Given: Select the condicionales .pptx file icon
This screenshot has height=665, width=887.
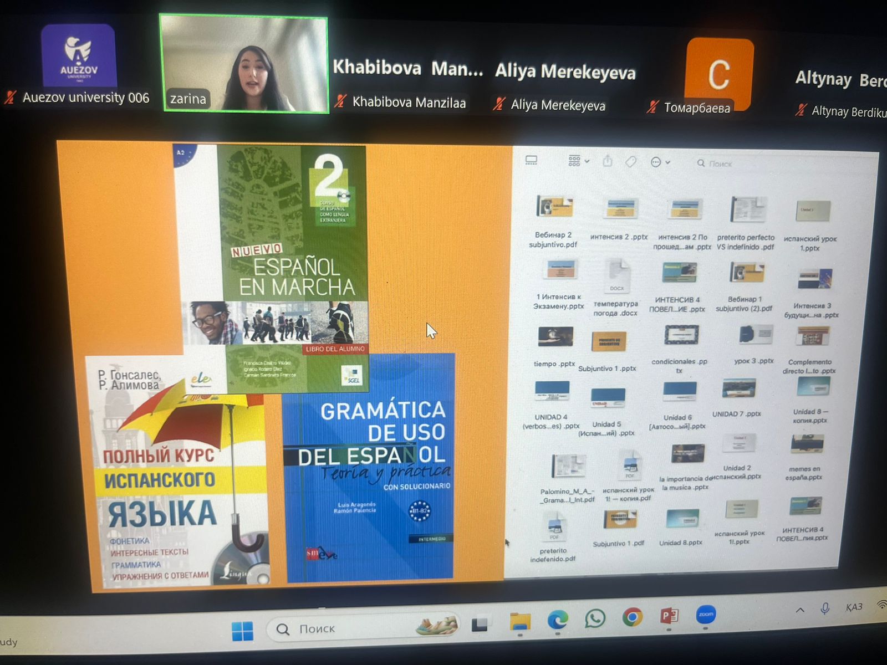Looking at the screenshot, I should point(681,335).
